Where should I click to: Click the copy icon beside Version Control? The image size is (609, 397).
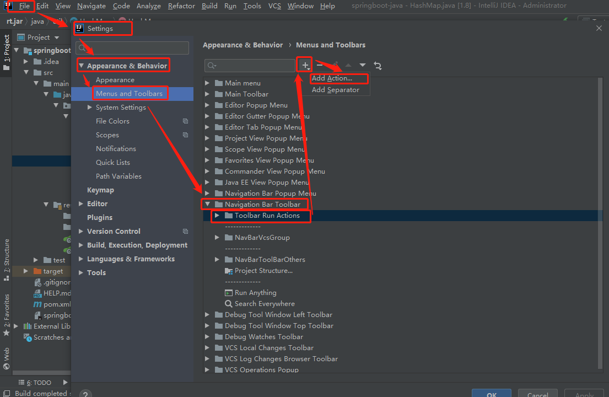pos(186,231)
